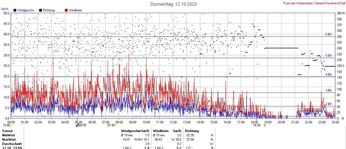Select the Windböen legend label at top
The height and width of the screenshot is (149, 346).
pyautogui.click(x=75, y=10)
